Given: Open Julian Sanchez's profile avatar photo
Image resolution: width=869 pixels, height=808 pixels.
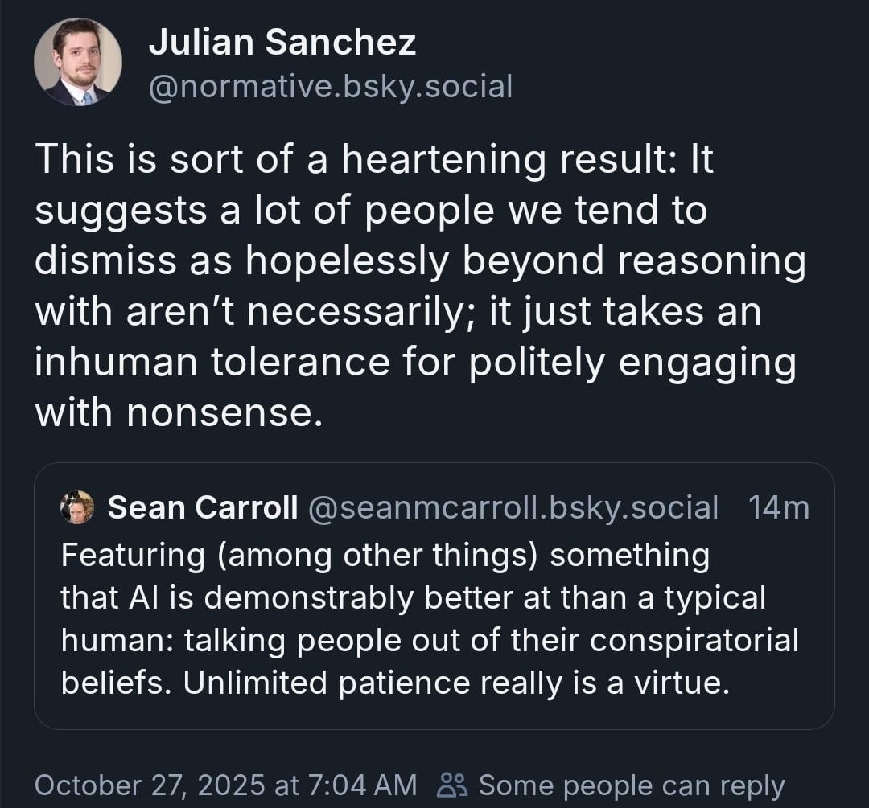Looking at the screenshot, I should [x=78, y=62].
